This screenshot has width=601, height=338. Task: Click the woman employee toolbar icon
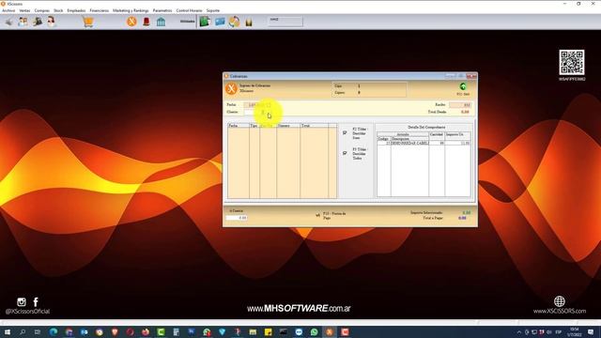(x=52, y=22)
